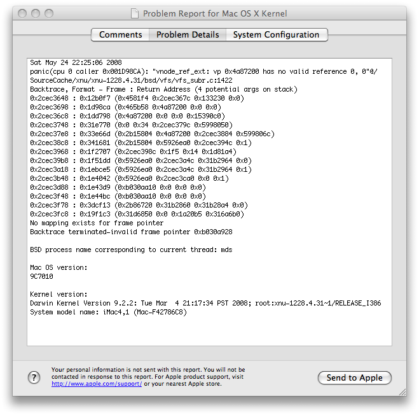Screen dimensions: 419x415
Task: Click the 'Darwin Kernel Version 9.2.2' line
Action: 205,303
